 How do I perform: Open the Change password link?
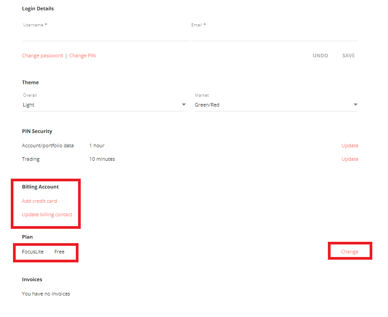[x=42, y=56]
